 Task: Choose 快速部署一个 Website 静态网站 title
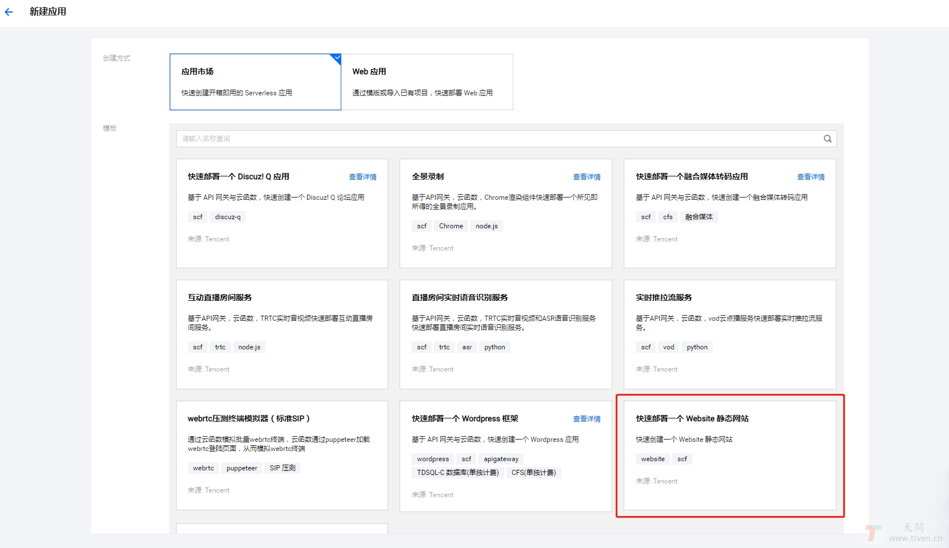point(692,418)
